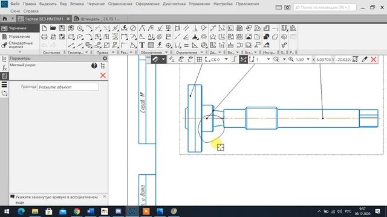
Task: Open the Оформление menu
Action: pyautogui.click(x=148, y=4)
